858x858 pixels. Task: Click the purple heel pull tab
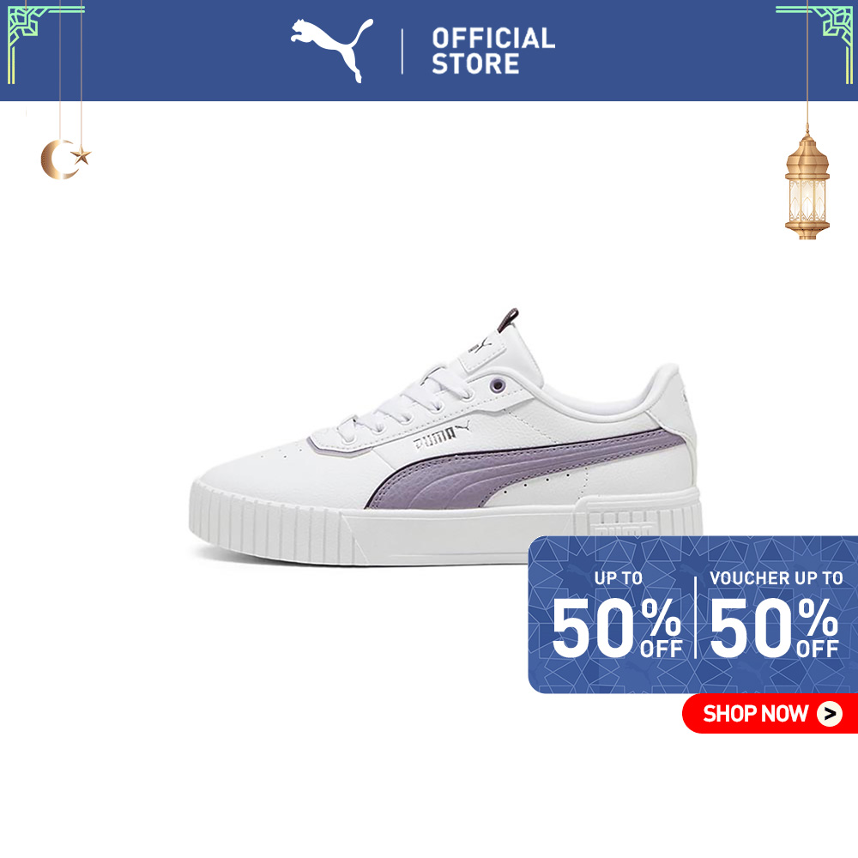[508, 319]
